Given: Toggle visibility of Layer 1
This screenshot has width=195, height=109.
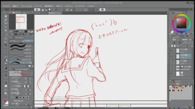Looking at the screenshot, I should coord(171,51).
